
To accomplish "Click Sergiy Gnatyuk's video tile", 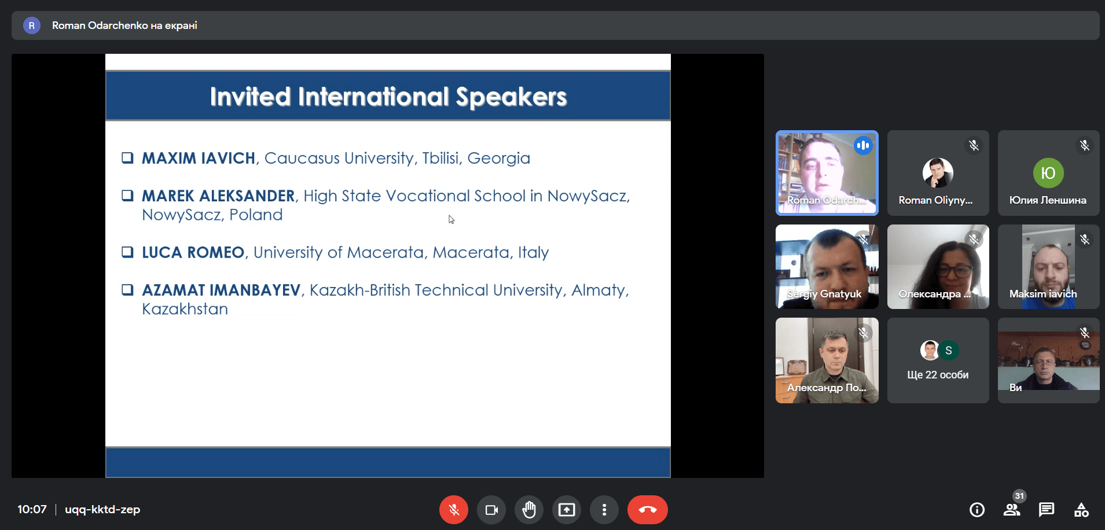I will tap(827, 267).
